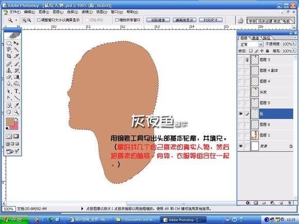The image size is (299, 224).
Task: Open the 编辑(E) menu
Action: click(29, 12)
